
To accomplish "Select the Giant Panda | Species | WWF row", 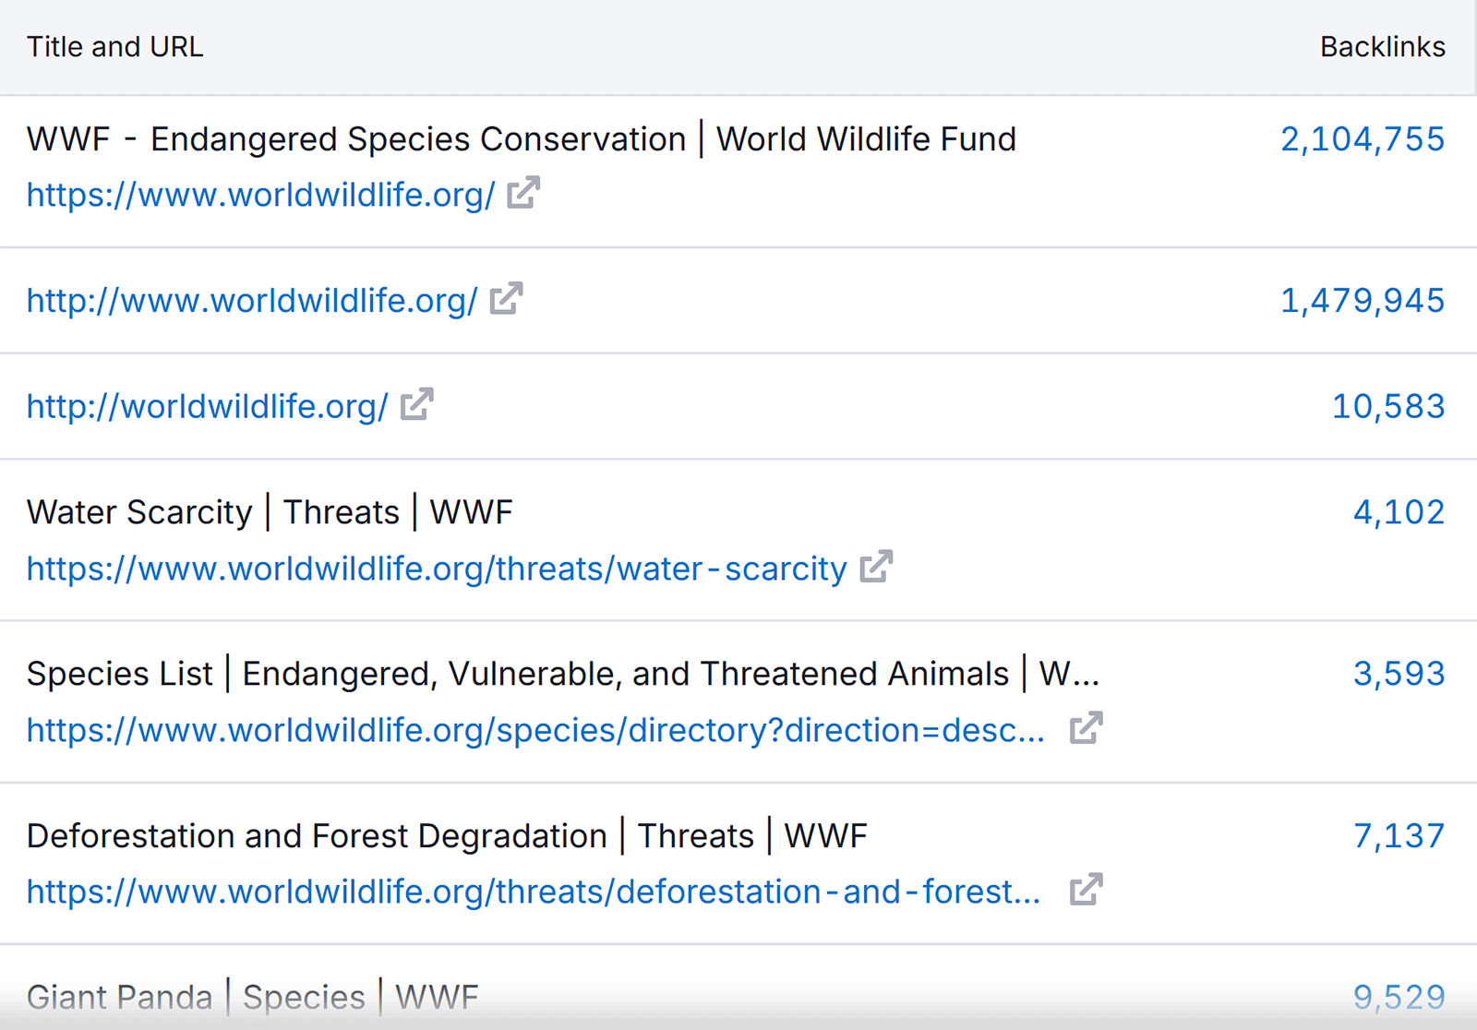I will tap(252, 997).
